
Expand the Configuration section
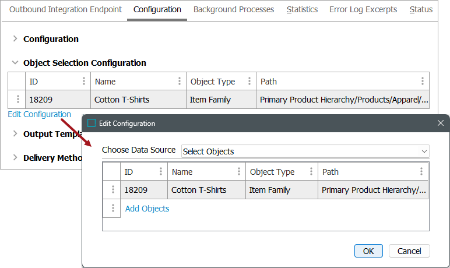coord(15,39)
